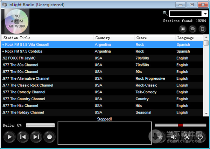Click Argentina in the Villa Gessell row
The height and width of the screenshot is (149, 210).
point(103,45)
